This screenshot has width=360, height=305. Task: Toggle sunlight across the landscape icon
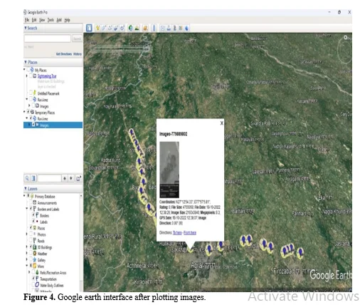[137, 28]
